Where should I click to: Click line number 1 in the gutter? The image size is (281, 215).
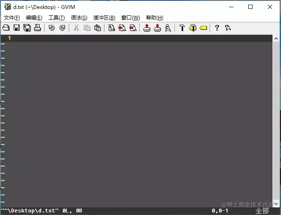(9, 38)
